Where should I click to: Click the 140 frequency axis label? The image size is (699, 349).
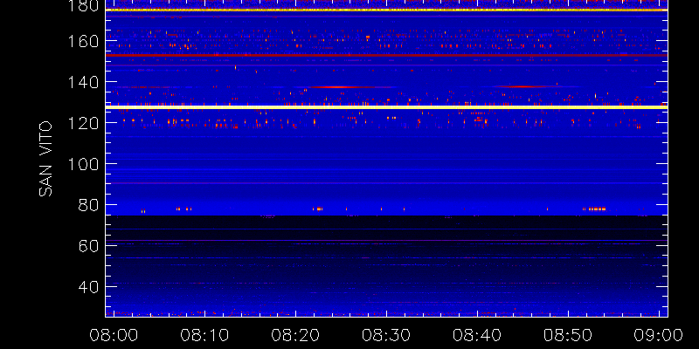(x=82, y=82)
